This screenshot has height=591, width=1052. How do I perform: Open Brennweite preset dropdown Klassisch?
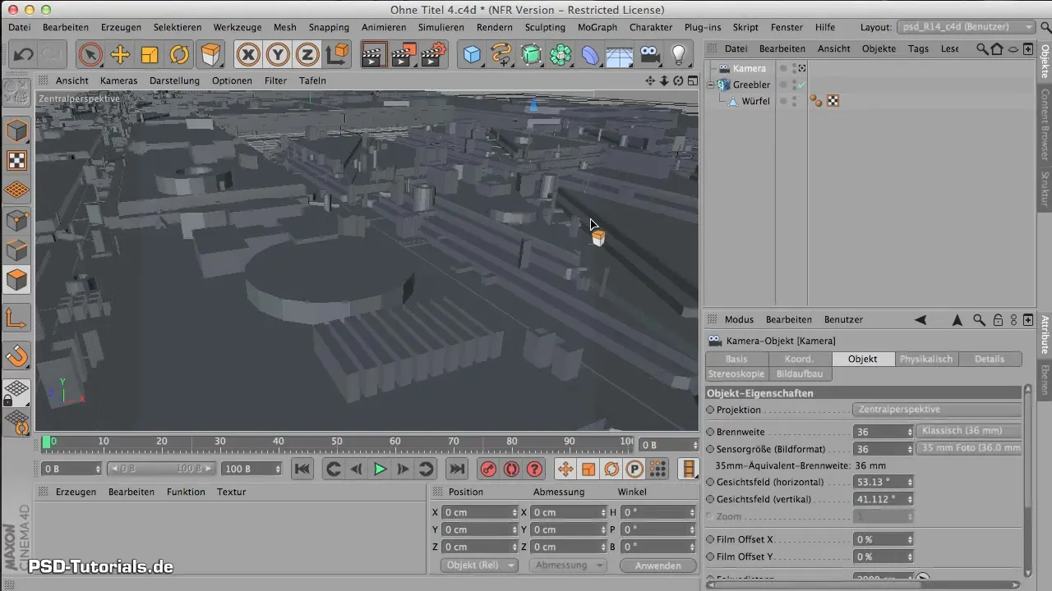coord(969,431)
